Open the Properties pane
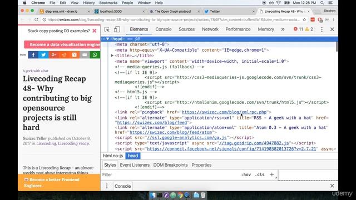 point(201,165)
